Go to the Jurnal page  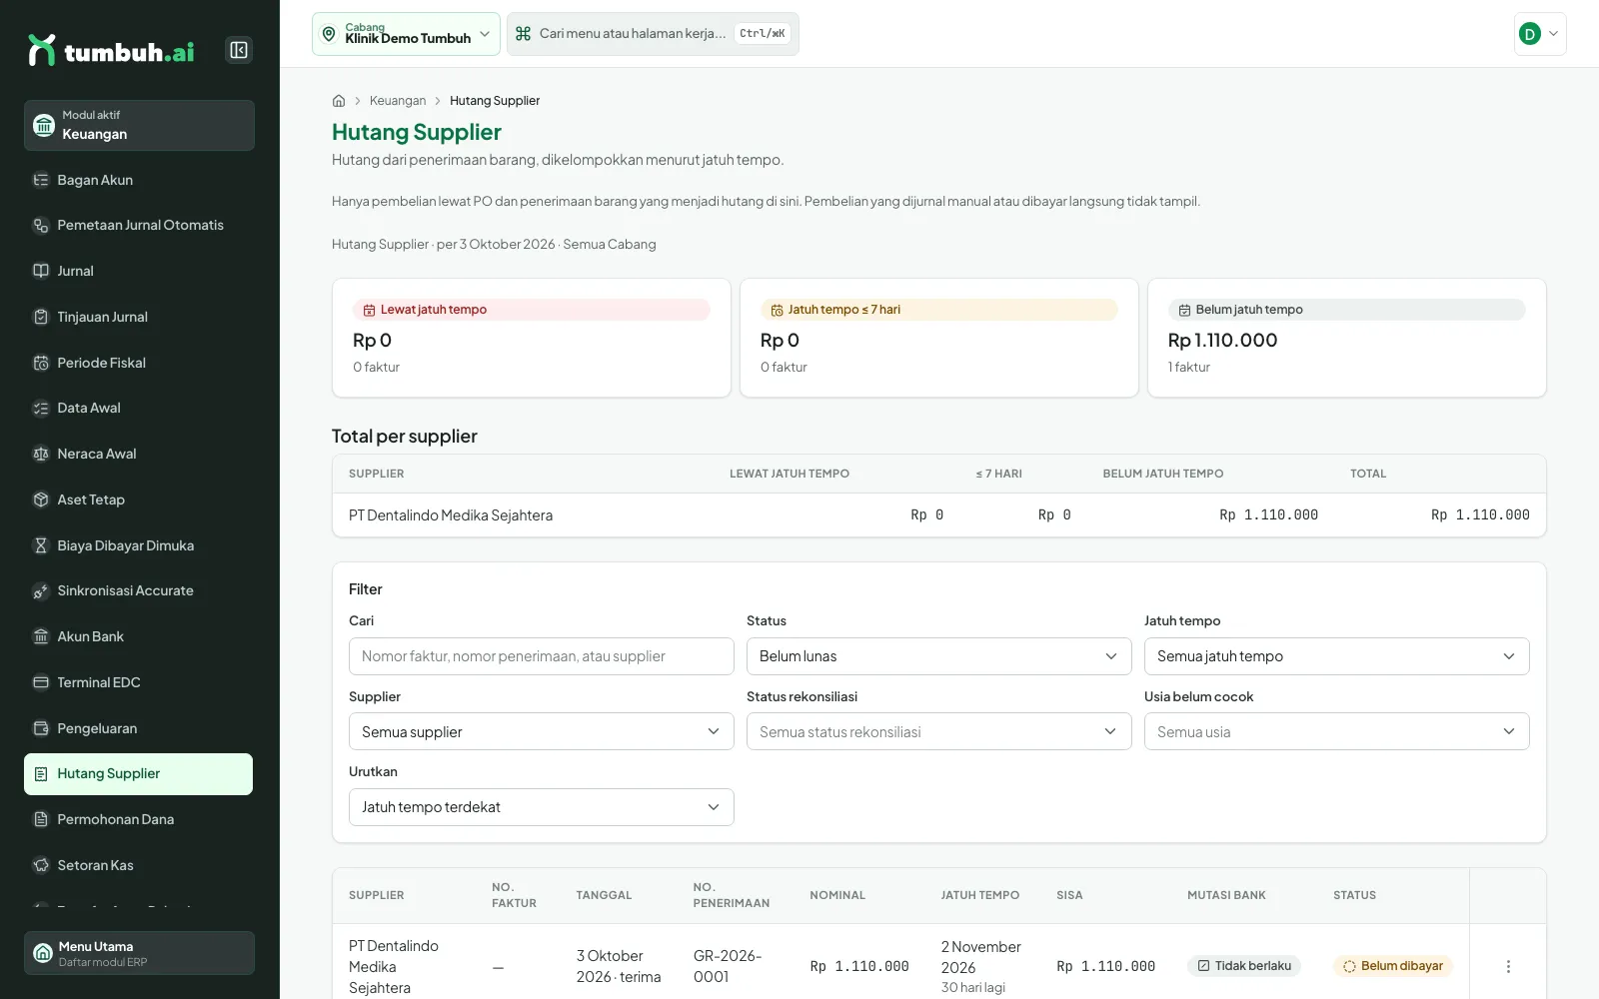click(x=138, y=271)
